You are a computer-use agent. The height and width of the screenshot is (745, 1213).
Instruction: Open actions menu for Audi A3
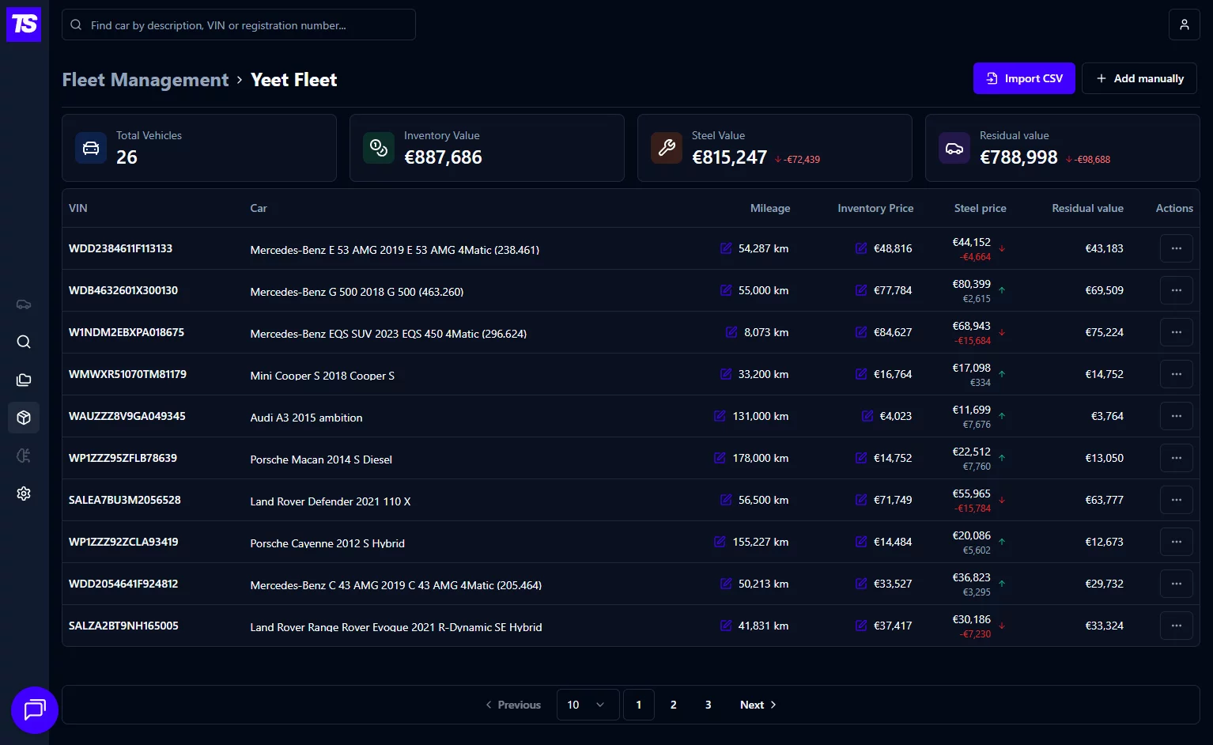click(x=1177, y=416)
